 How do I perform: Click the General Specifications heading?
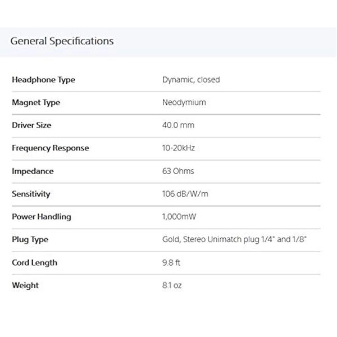[62, 41]
